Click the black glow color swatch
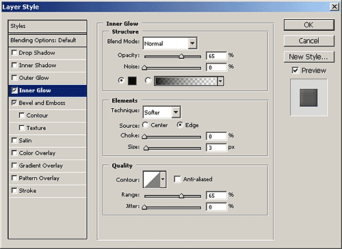 click(x=132, y=81)
